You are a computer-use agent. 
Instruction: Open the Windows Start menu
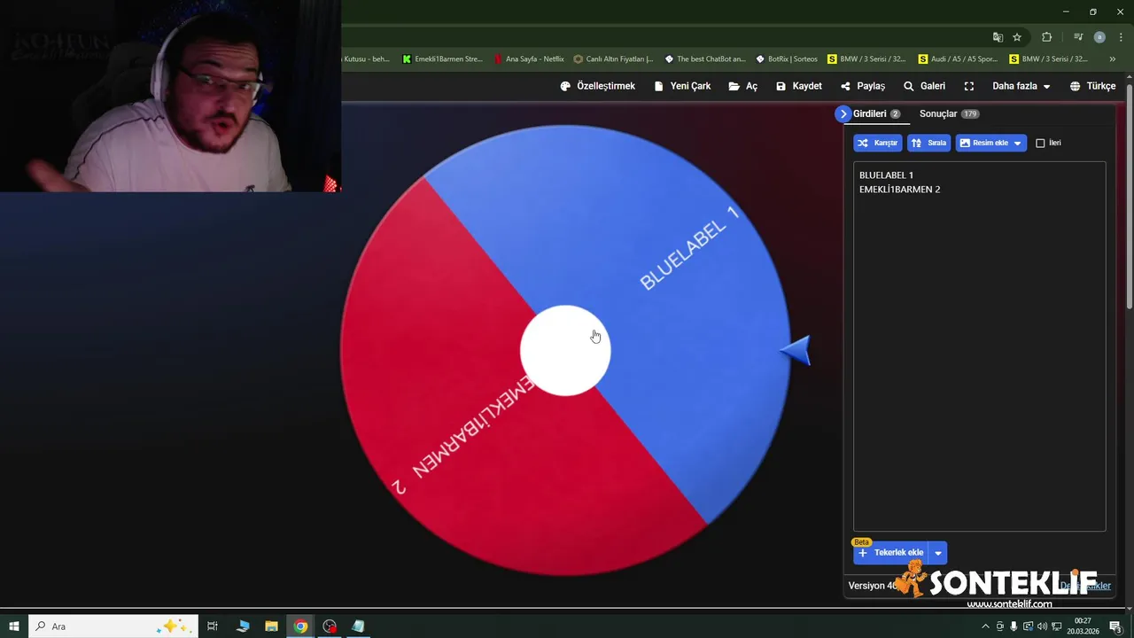[x=14, y=626]
